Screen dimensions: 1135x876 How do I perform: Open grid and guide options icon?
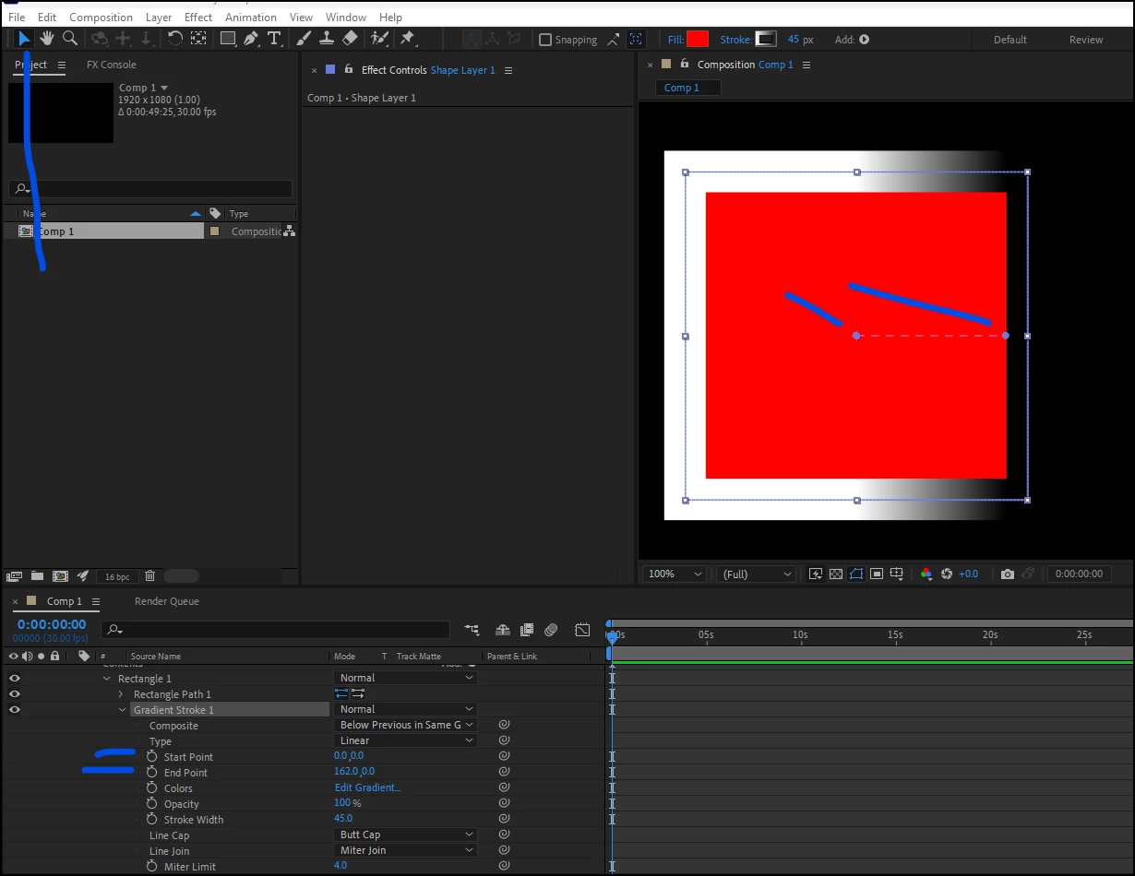[x=897, y=574]
